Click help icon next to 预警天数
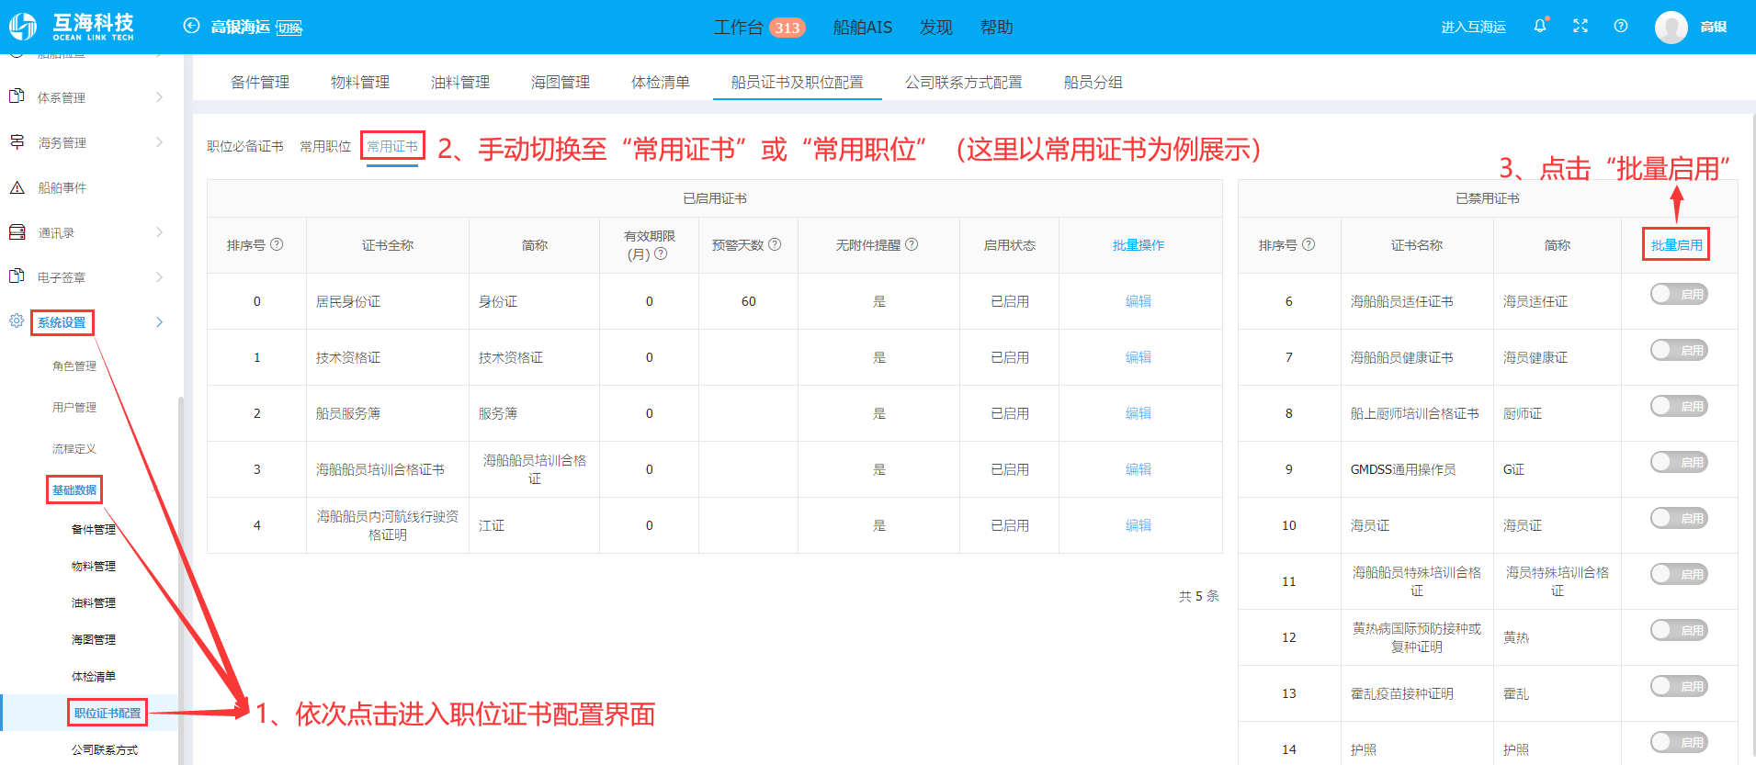The width and height of the screenshot is (1756, 765). point(775,244)
